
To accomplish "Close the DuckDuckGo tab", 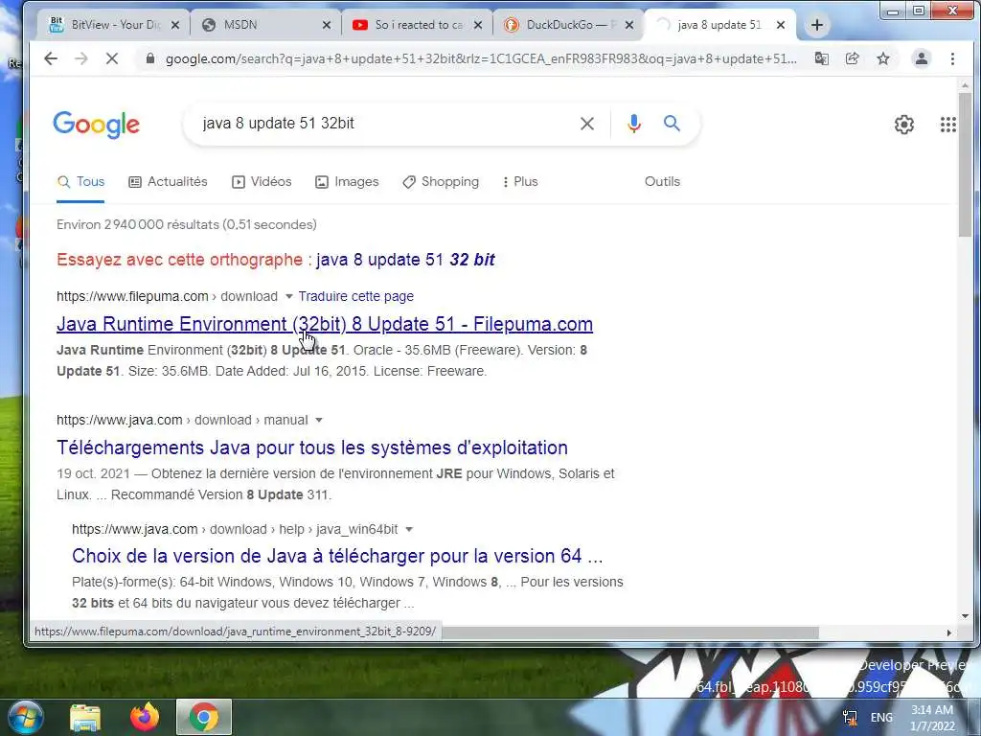I will [x=629, y=25].
